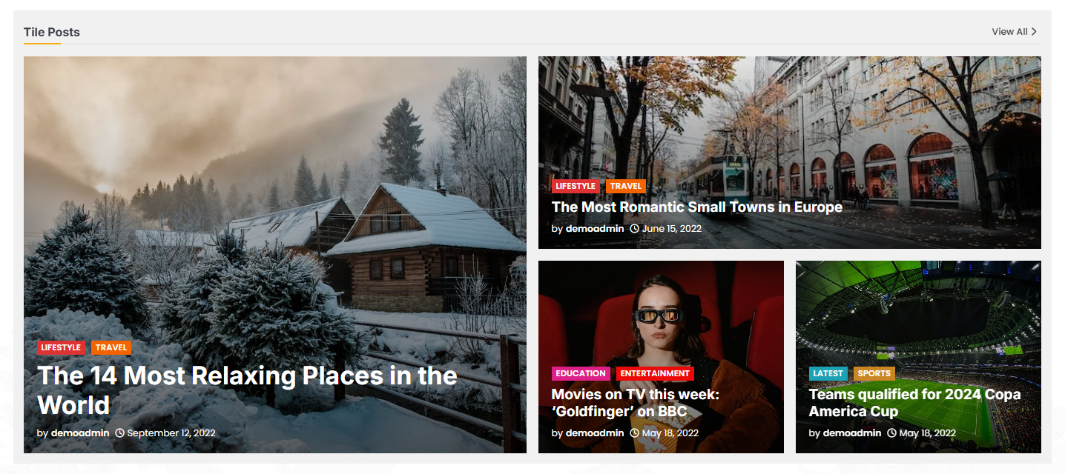The image size is (1065, 474).
Task: Click clock icon beside September 12, 2022
Action: click(x=119, y=433)
